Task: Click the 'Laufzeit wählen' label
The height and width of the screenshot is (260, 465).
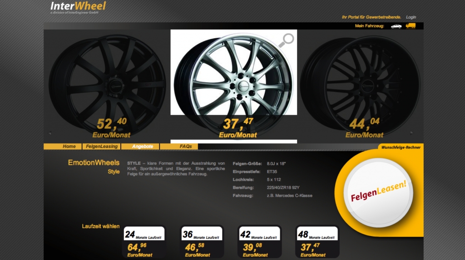Action: click(101, 226)
